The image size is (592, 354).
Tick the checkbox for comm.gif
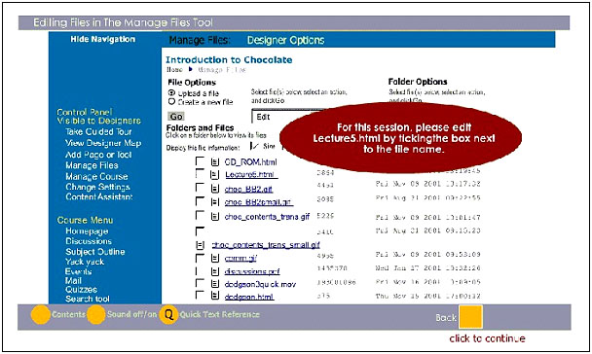pyautogui.click(x=200, y=258)
